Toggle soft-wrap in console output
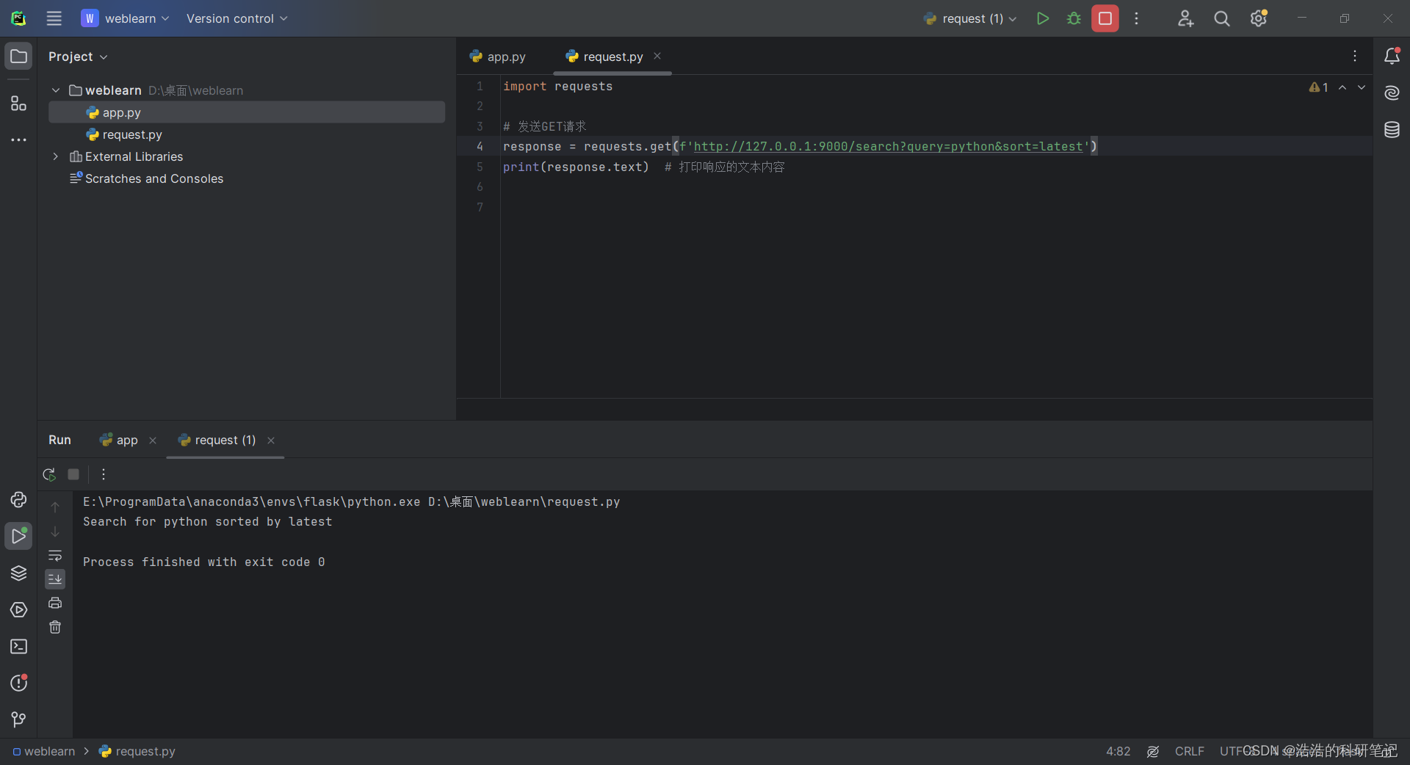This screenshot has width=1410, height=765. tap(55, 556)
